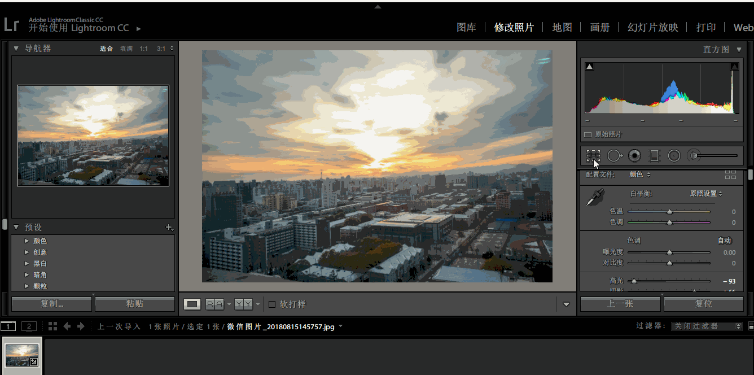Switch to the 地图 module

[x=562, y=27]
